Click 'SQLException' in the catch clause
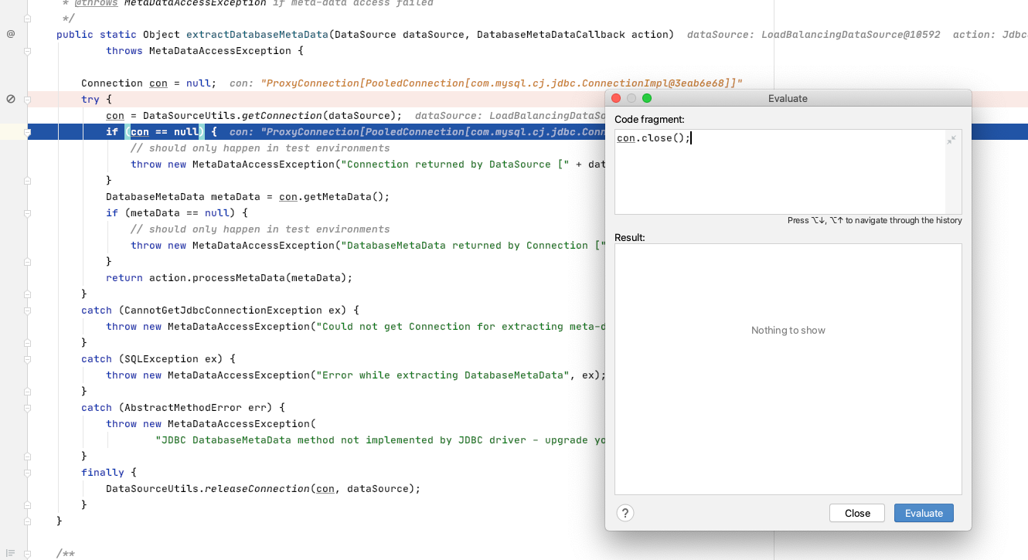The image size is (1028, 560). [x=161, y=359]
